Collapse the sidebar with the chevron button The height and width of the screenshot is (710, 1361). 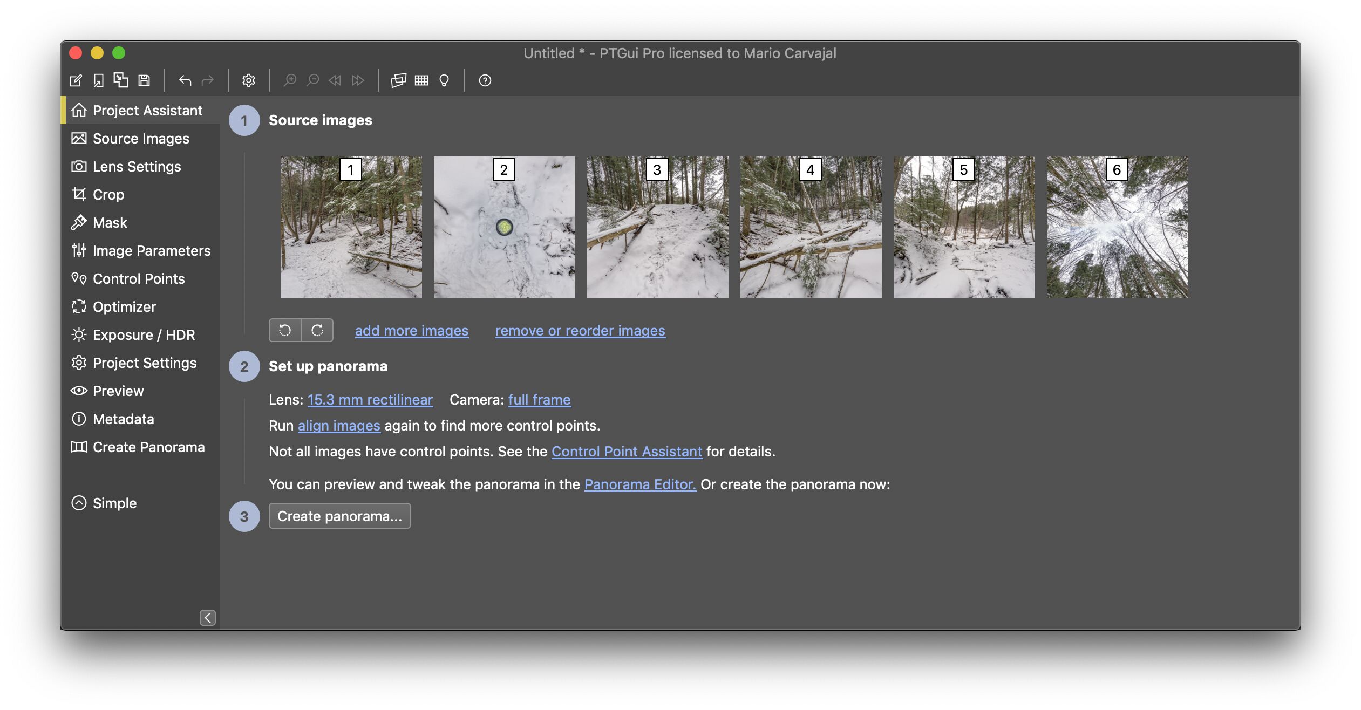point(208,618)
